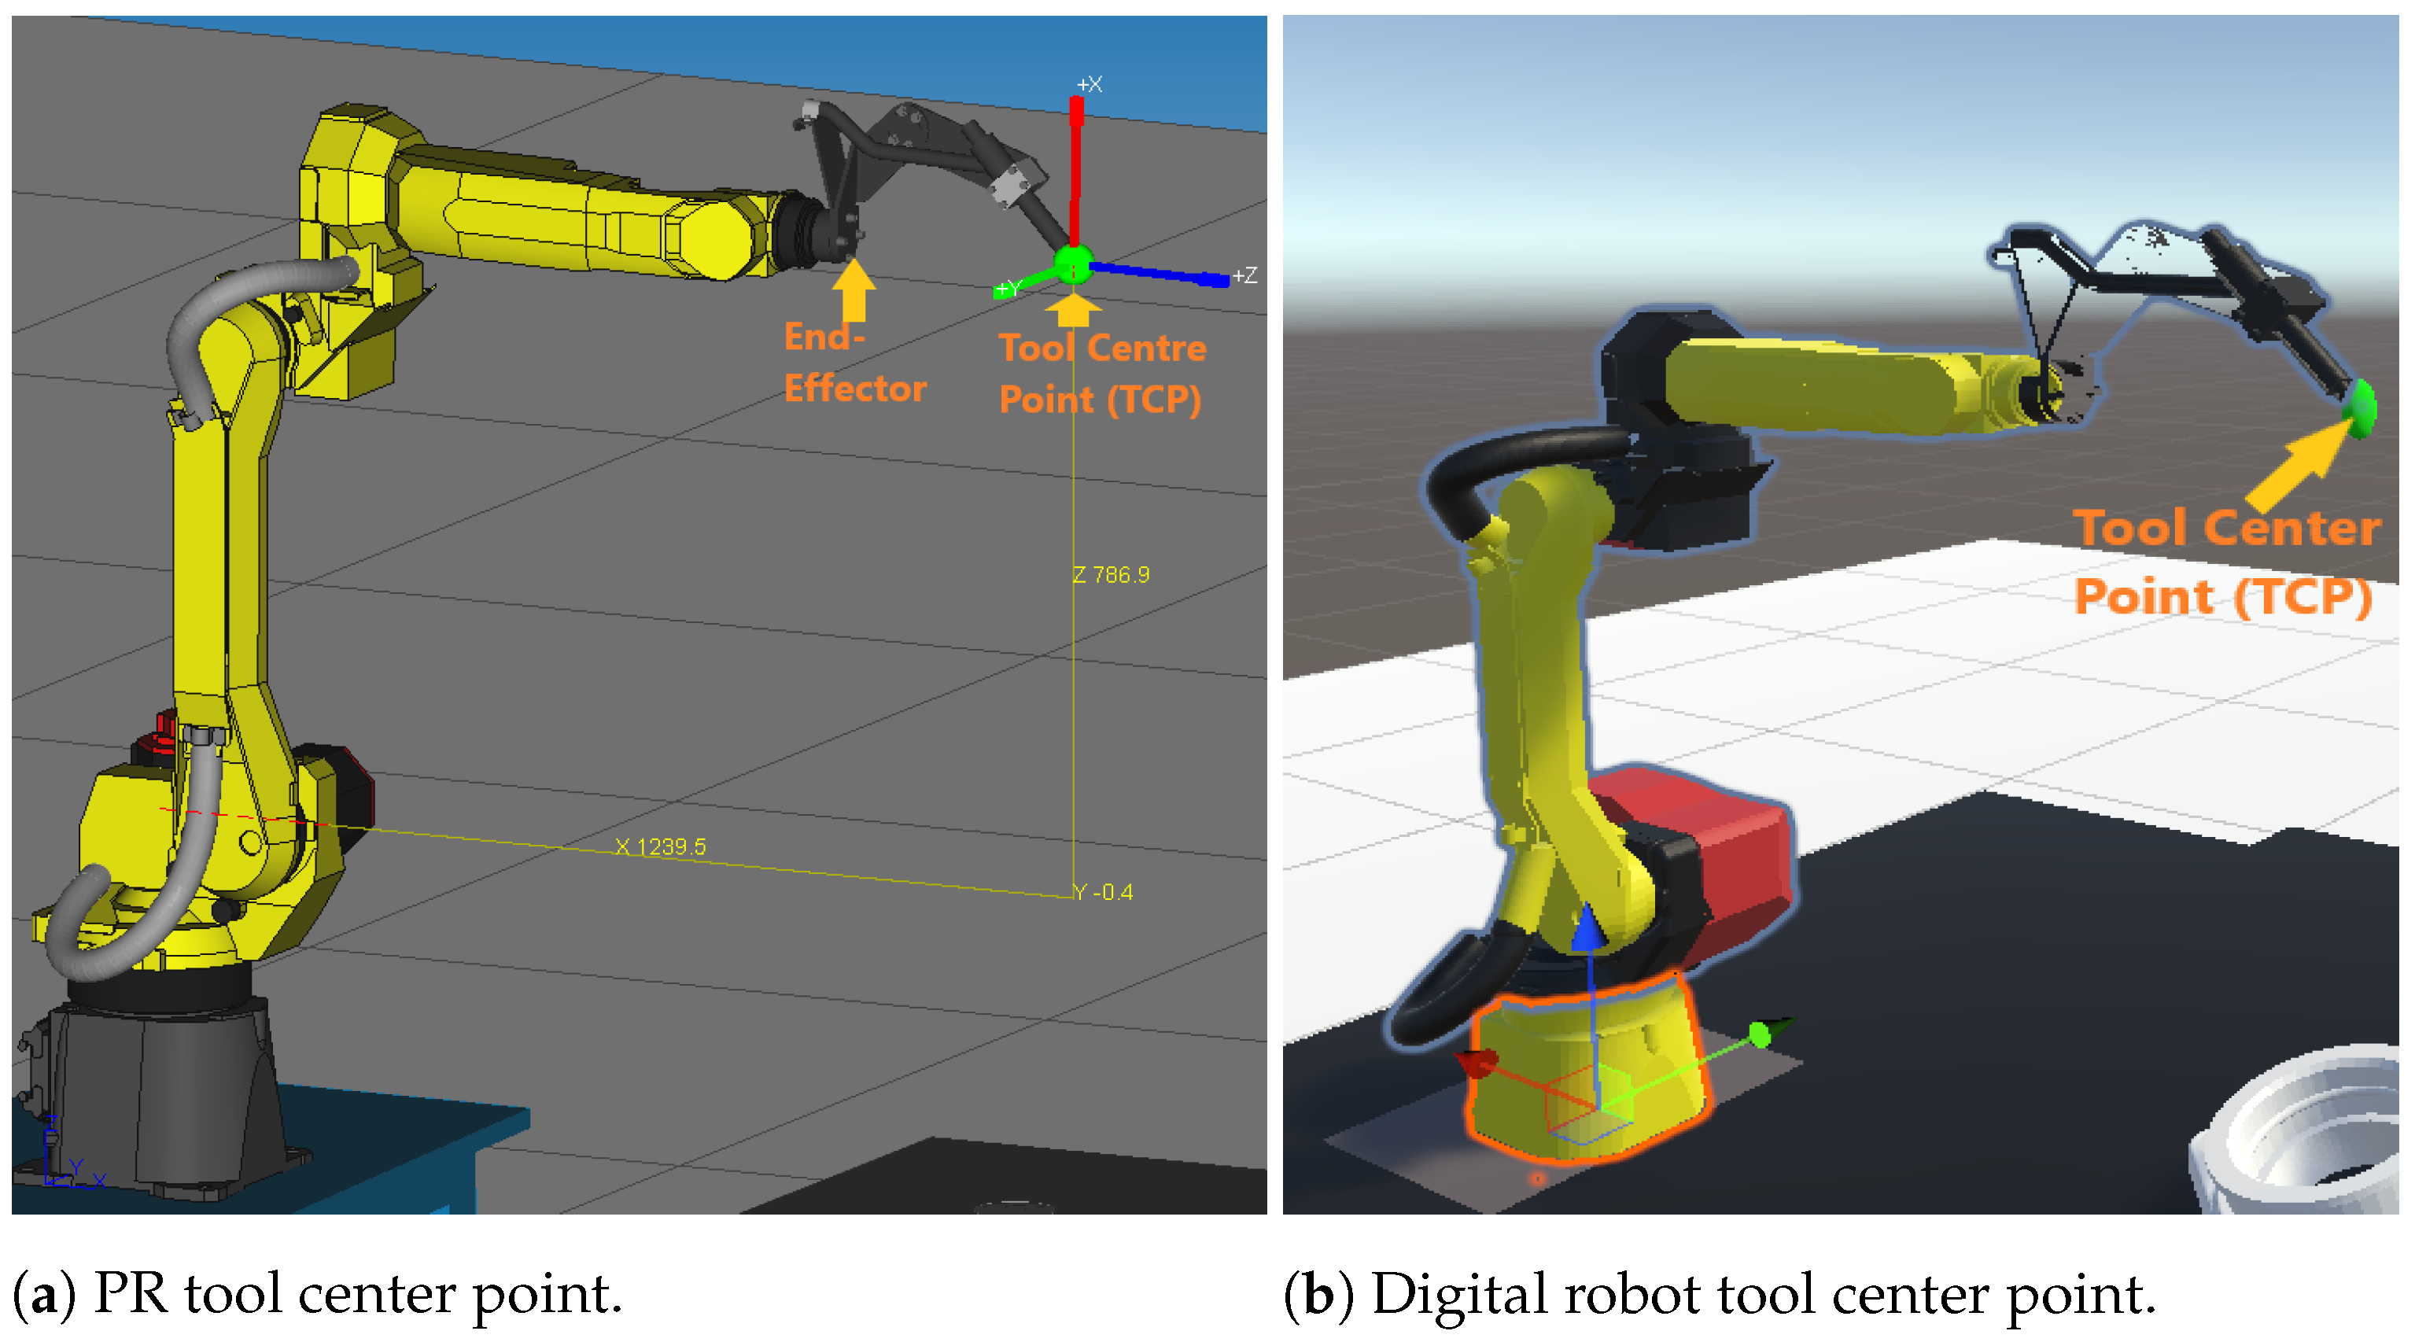The width and height of the screenshot is (2415, 1342).
Task: Click the Tool Centre Point (TCP) label in the left view
Action: click(1101, 374)
